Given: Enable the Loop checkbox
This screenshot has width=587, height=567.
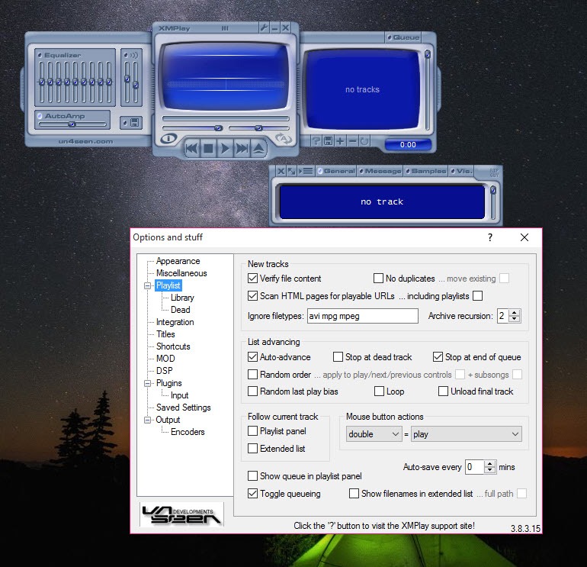Looking at the screenshot, I should click(379, 391).
